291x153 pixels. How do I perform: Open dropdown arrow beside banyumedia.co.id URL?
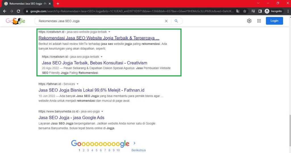(x=102, y=111)
